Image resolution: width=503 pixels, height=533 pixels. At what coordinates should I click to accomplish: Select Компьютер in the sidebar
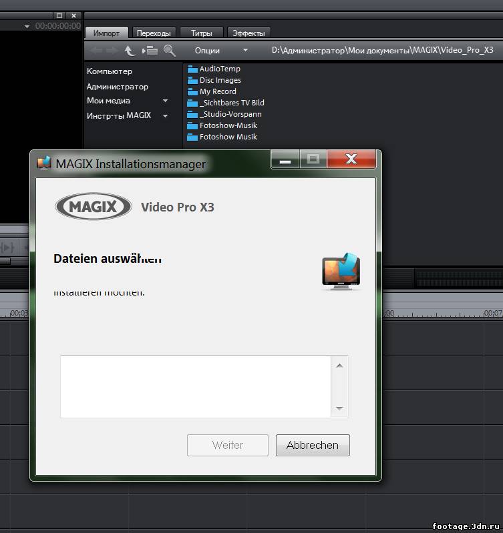110,71
